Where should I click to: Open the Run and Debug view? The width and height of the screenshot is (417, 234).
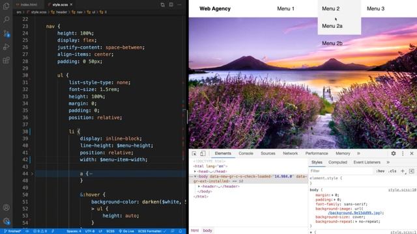[x=6, y=47]
